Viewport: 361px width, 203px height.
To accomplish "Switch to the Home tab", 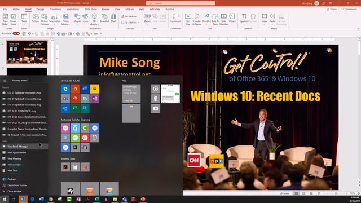I will pyautogui.click(x=16, y=9).
